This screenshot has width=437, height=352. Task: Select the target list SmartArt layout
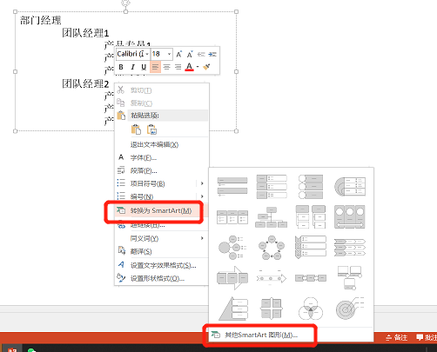pyautogui.click(x=349, y=309)
